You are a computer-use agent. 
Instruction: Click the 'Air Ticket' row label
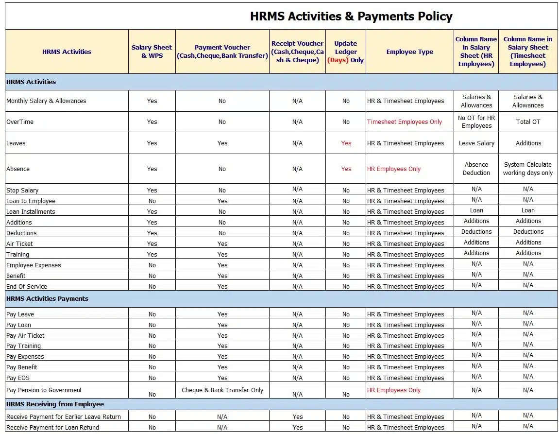(19, 243)
